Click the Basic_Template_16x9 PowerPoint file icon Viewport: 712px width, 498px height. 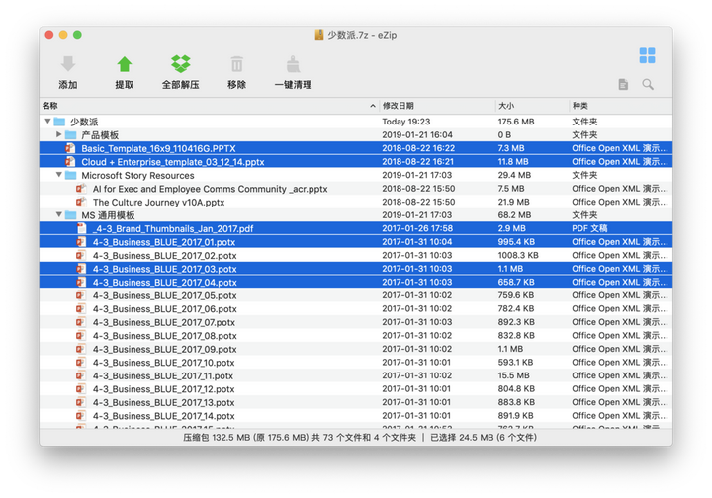coord(70,148)
